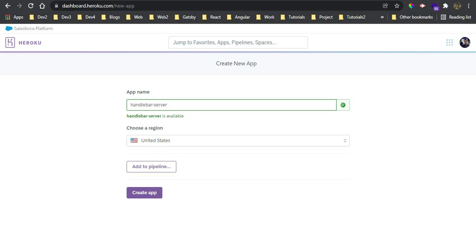Viewport: 476px width, 227px height.
Task: Open the Other bookmarks folder
Action: pyautogui.click(x=412, y=17)
